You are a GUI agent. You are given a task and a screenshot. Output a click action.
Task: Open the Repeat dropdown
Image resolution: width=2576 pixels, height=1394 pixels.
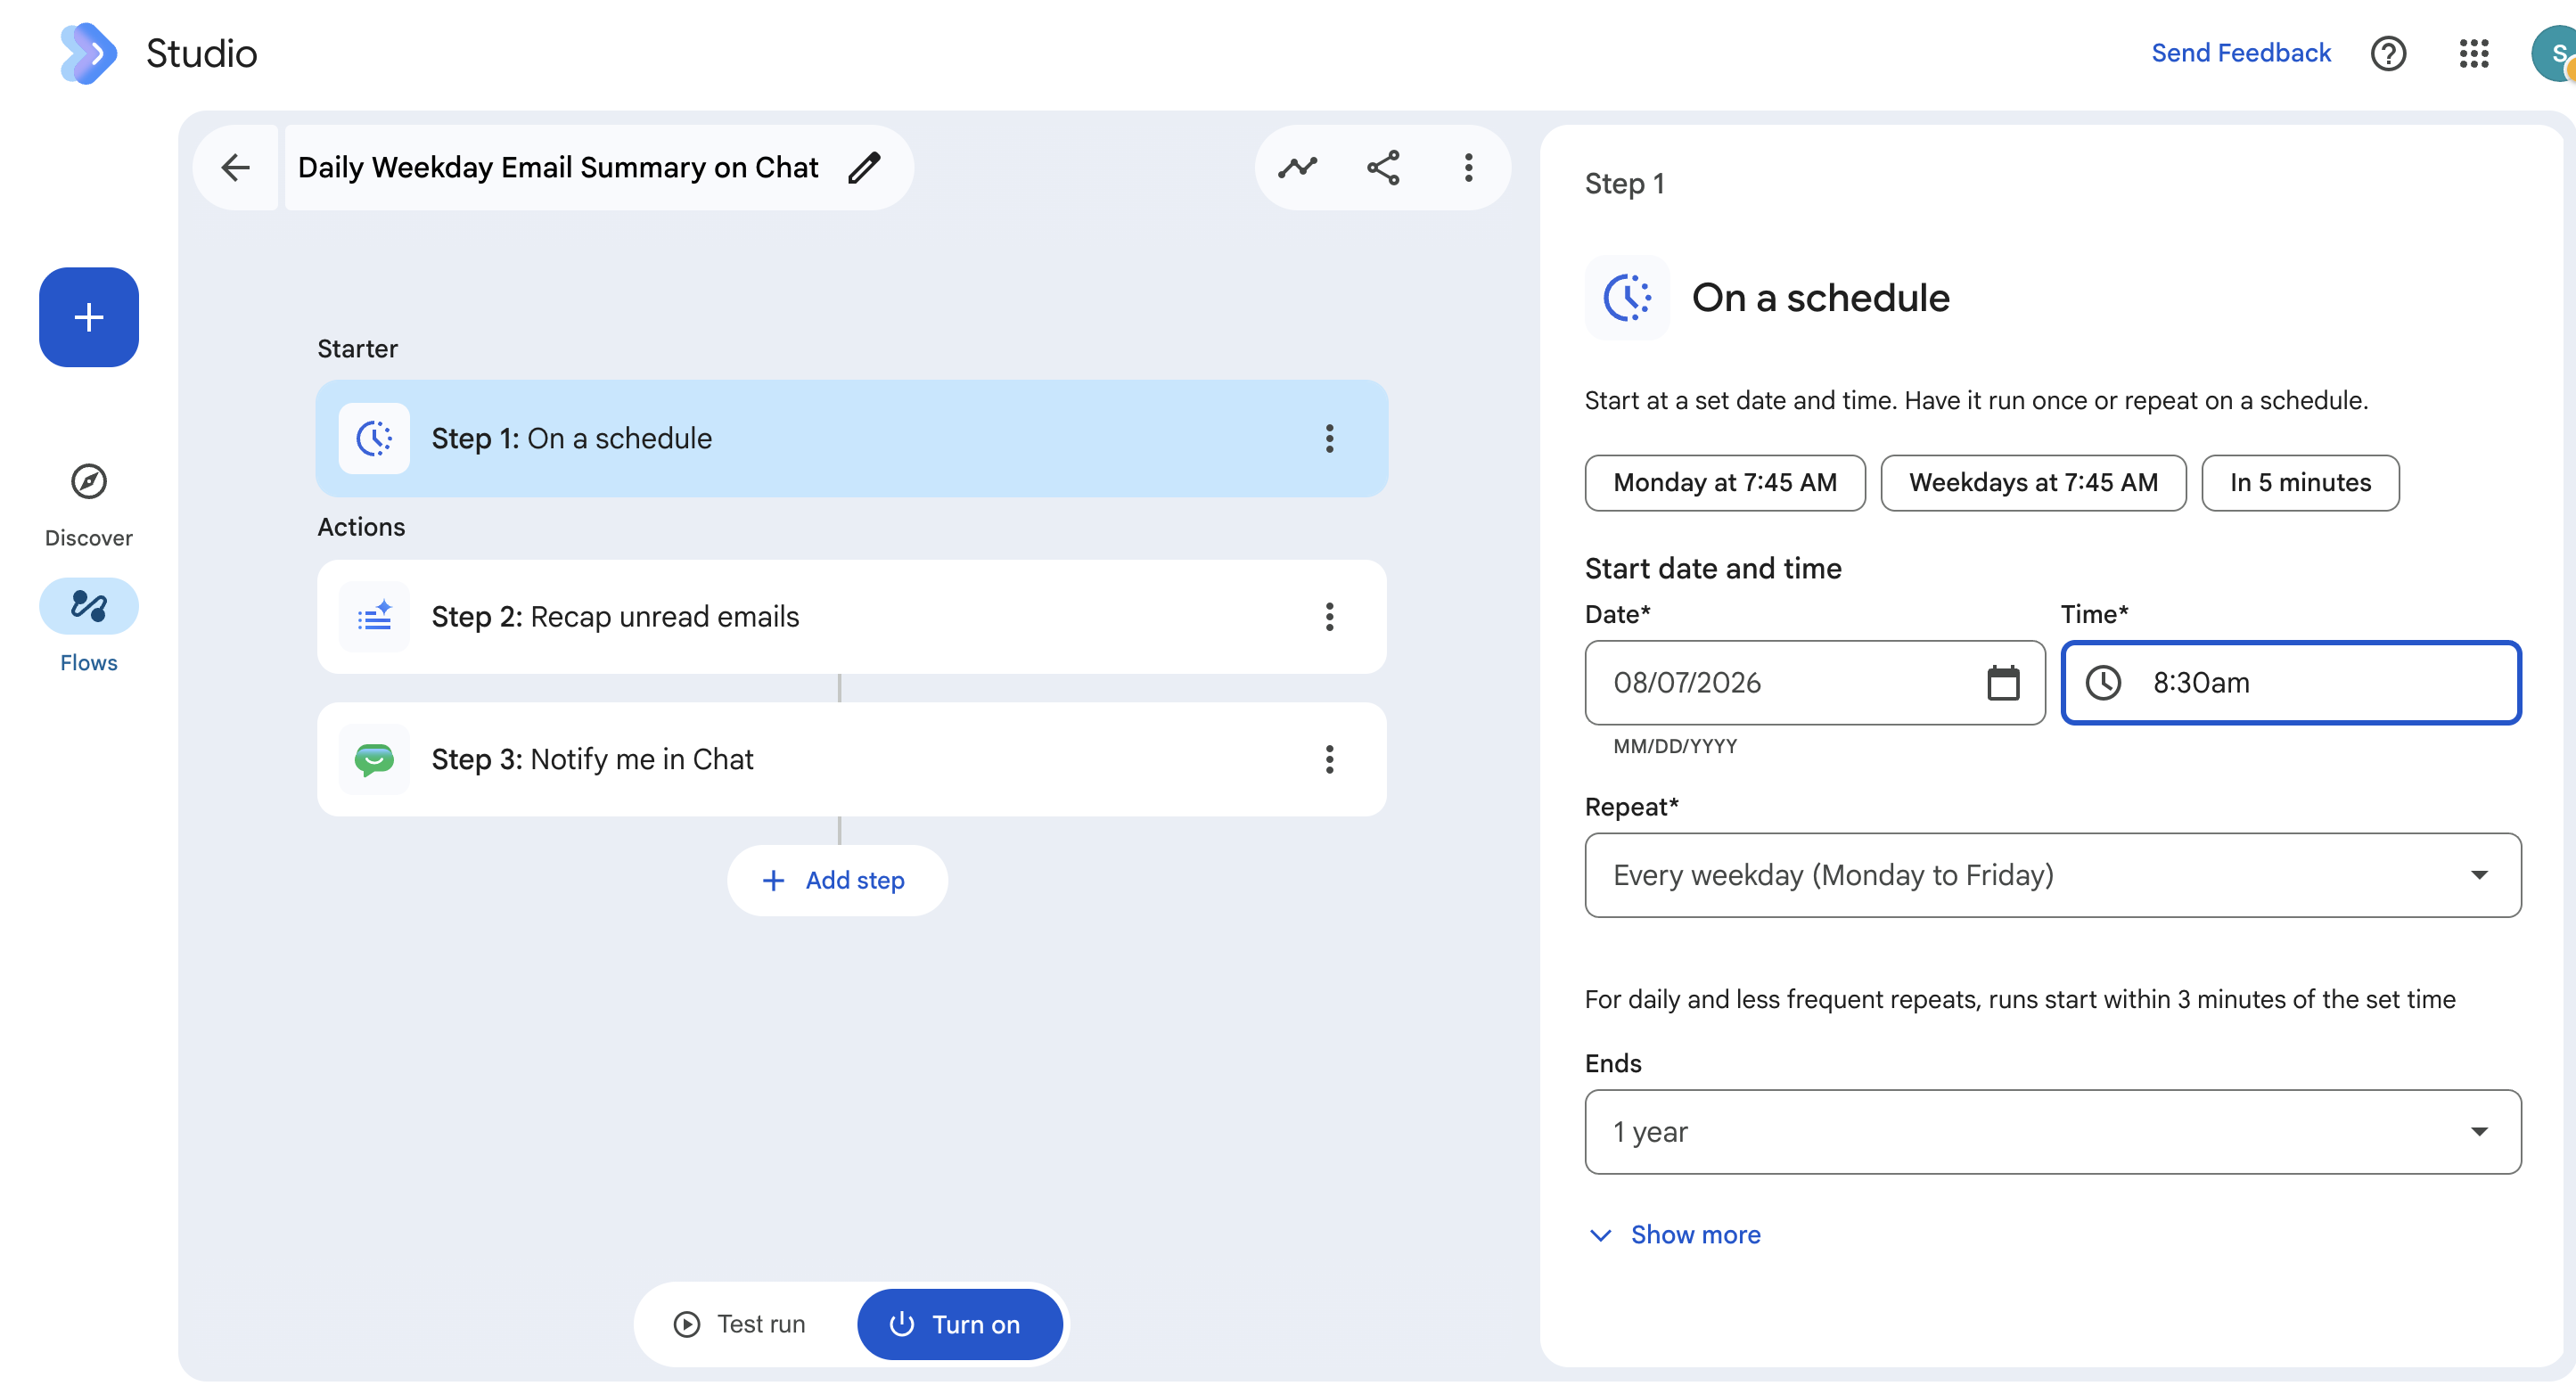pos(2053,875)
